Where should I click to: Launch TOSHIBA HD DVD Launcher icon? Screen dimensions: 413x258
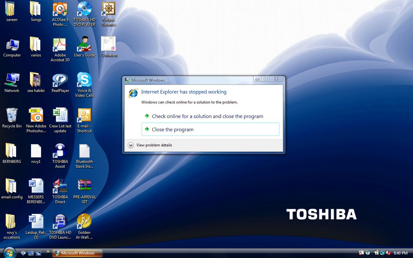click(60, 227)
